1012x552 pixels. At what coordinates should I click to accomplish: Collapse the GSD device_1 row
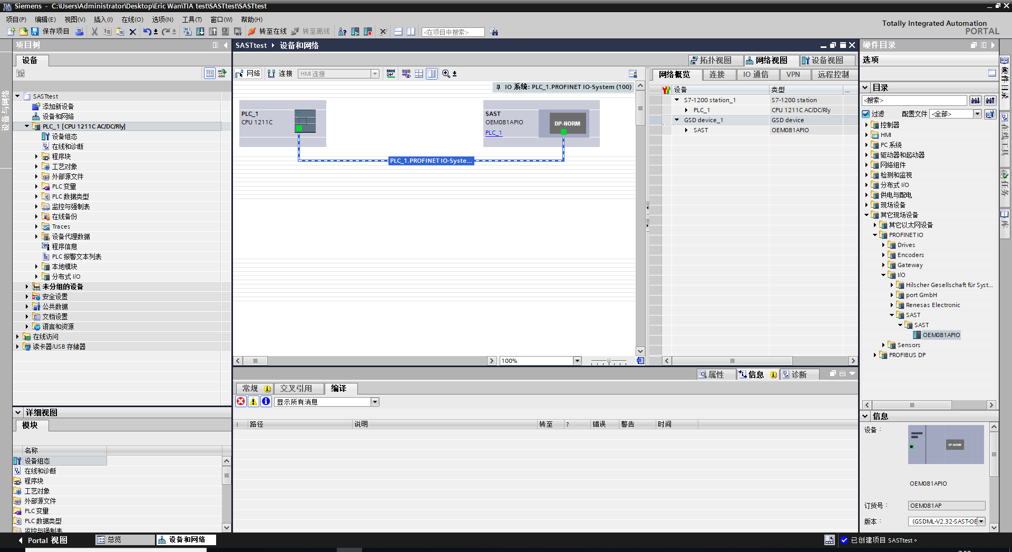click(677, 120)
